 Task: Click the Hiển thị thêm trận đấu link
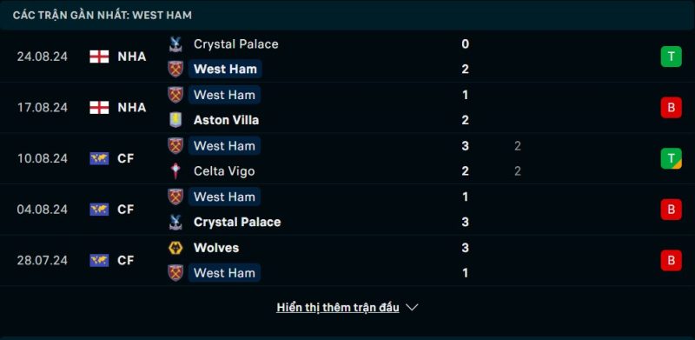(x=338, y=308)
